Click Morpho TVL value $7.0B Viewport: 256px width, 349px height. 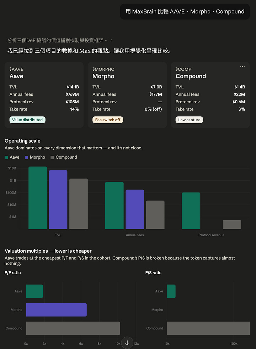click(156, 87)
